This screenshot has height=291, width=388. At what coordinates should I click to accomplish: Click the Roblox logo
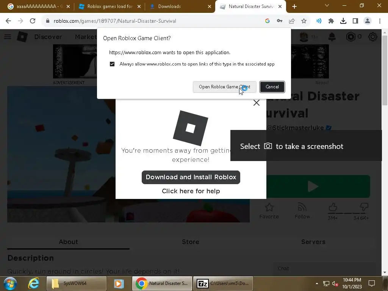[x=22, y=37]
